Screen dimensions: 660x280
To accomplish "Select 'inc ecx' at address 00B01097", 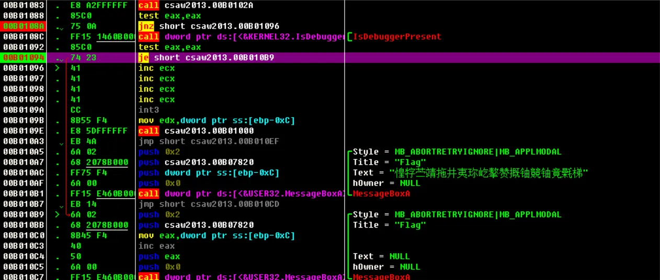I will (156, 79).
